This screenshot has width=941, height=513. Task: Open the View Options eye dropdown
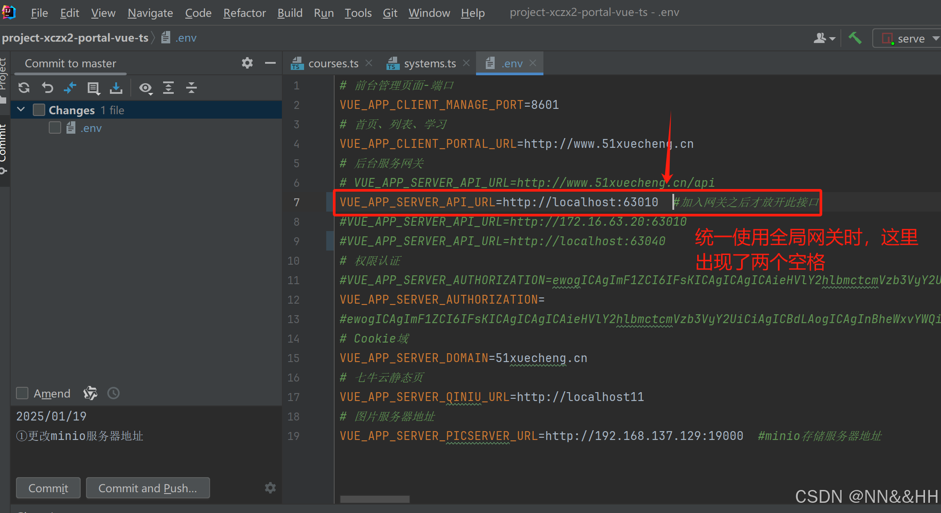click(145, 88)
